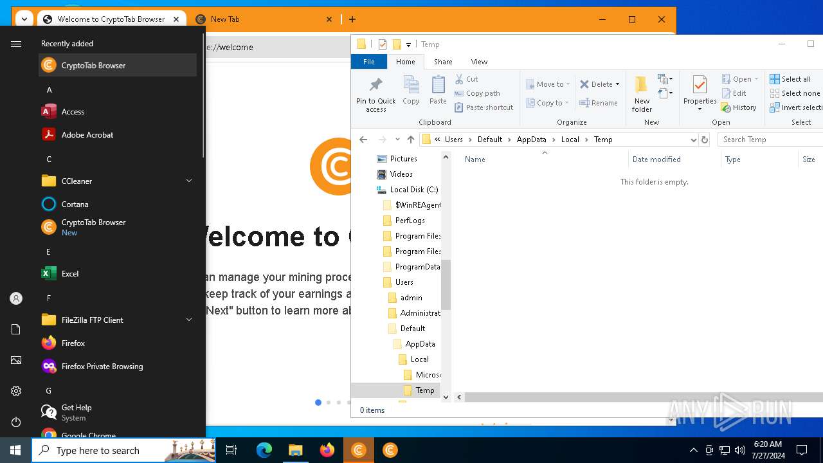
Task: Launch Cortana from the app list
Action: [x=118, y=204]
